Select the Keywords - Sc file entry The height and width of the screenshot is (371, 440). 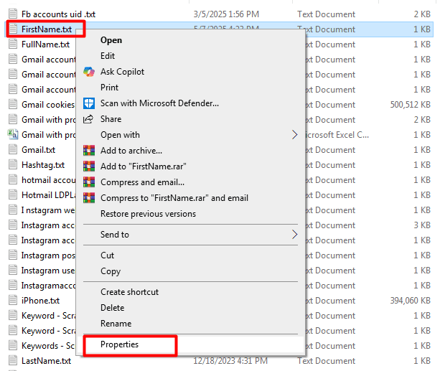tap(48, 346)
